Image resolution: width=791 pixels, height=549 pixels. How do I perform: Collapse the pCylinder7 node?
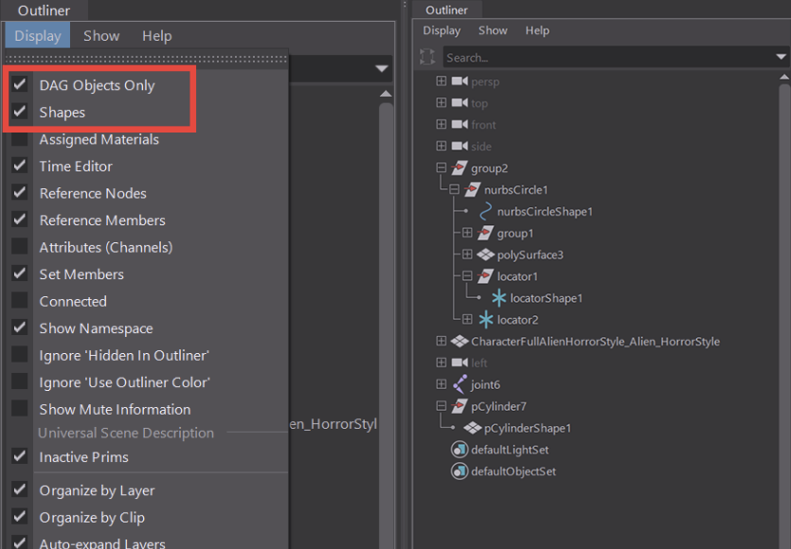tap(441, 406)
